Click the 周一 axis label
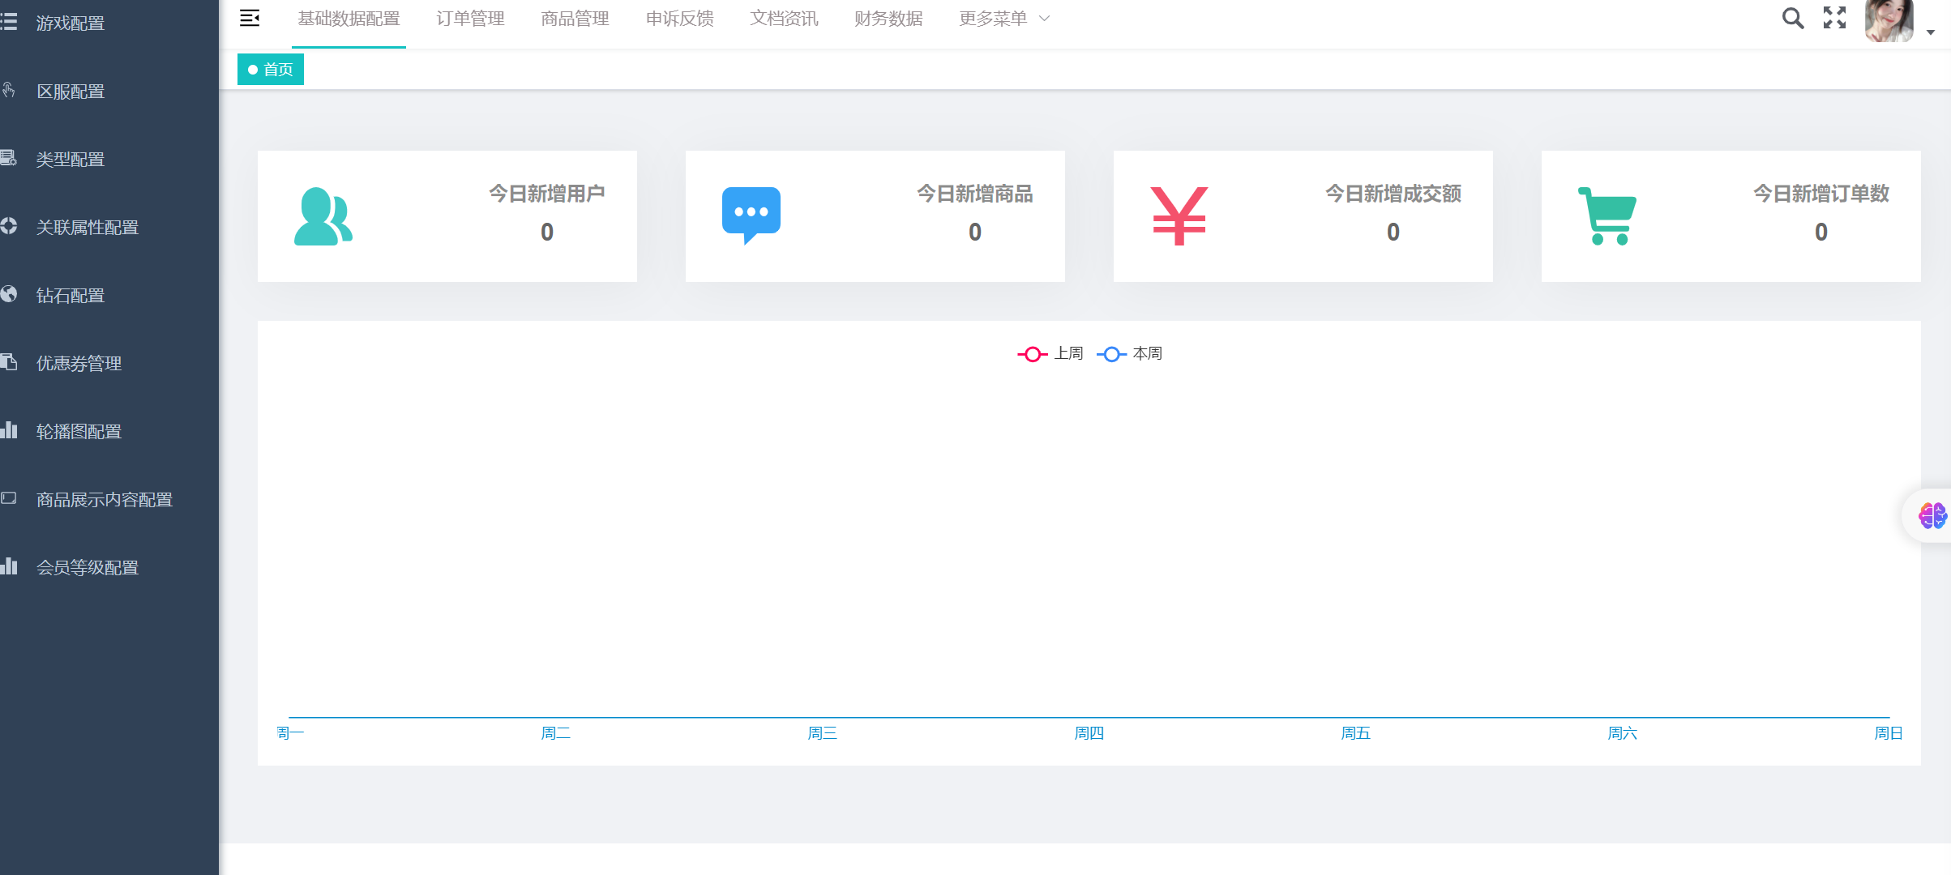Viewport: 1951px width, 875px height. pyautogui.click(x=289, y=733)
